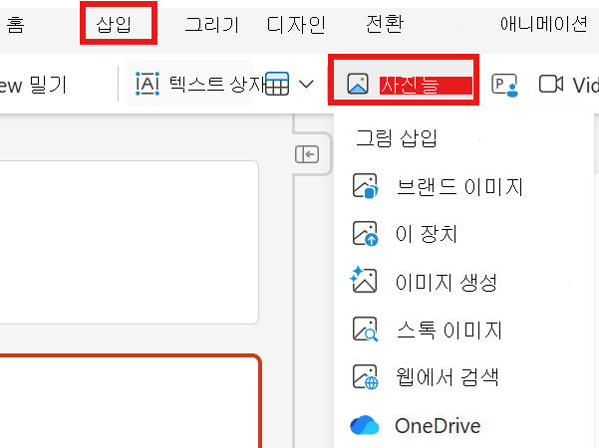Select the upper slide thumbnail
This screenshot has width=599, height=448.
pos(130,242)
